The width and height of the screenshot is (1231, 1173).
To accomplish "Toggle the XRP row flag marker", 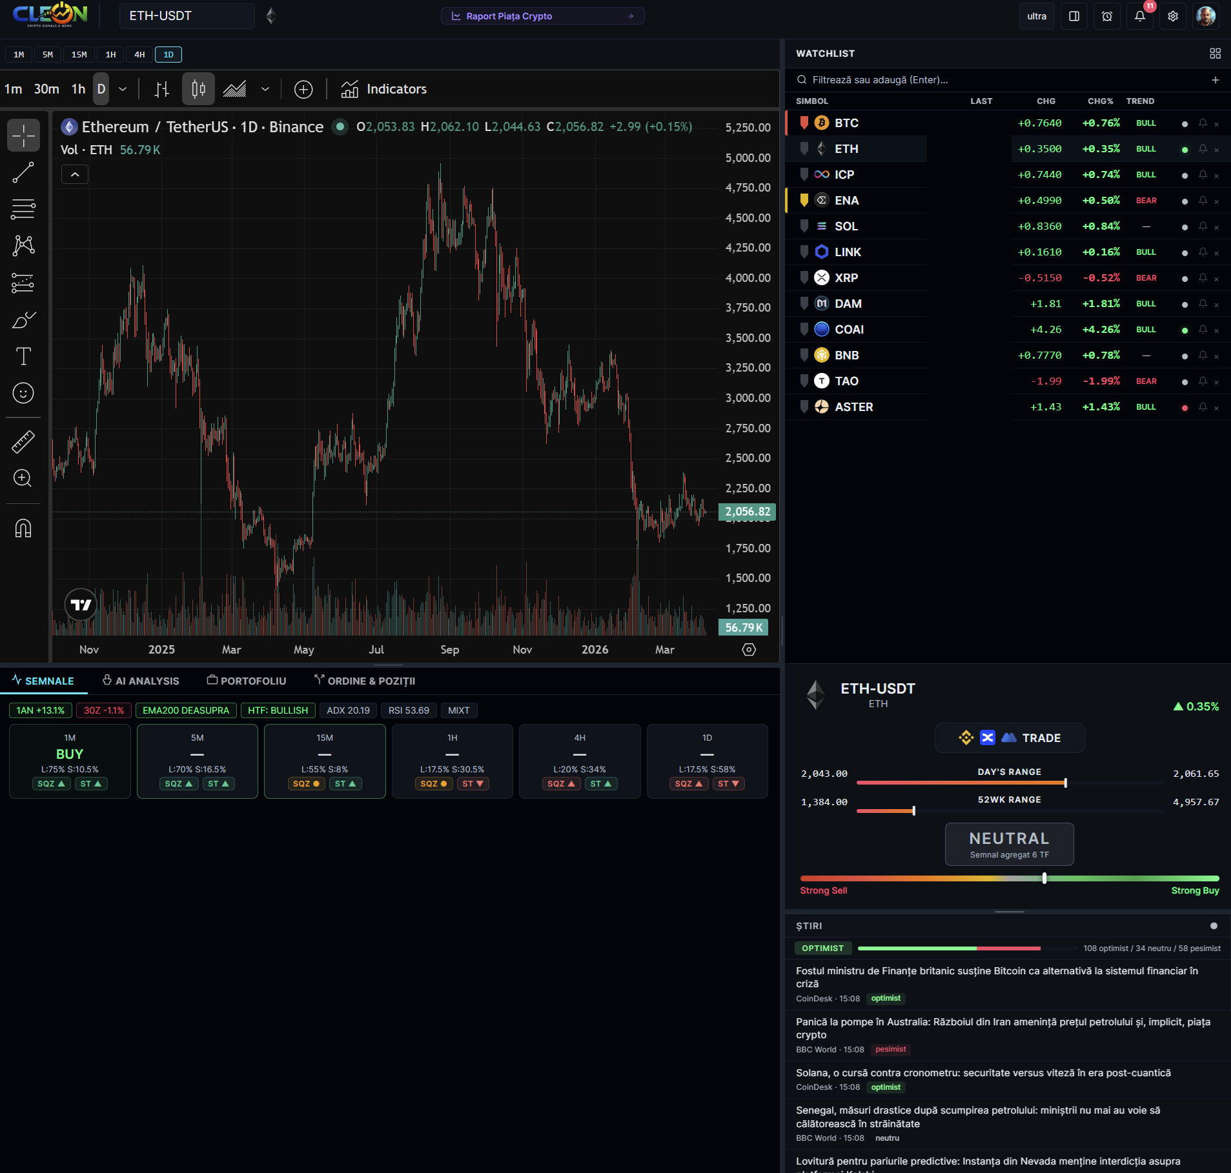I will click(804, 277).
